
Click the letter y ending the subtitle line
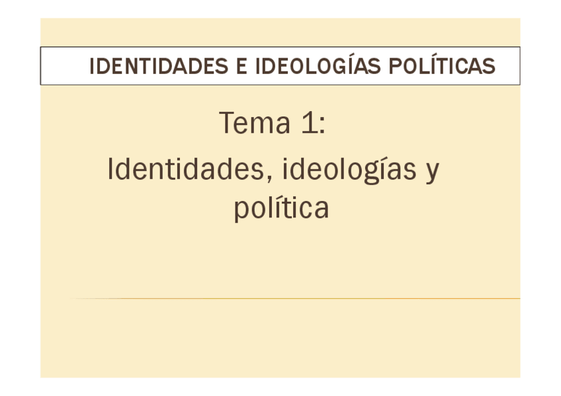click(432, 172)
